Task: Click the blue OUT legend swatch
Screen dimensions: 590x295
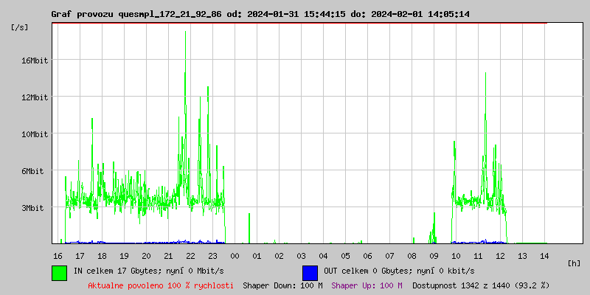Action: [x=310, y=272]
